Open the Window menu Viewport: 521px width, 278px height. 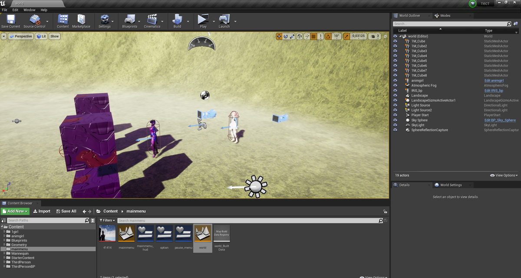(x=30, y=10)
